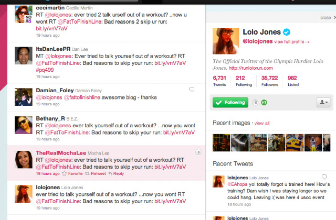
Task: Toggle the green Following button
Action: pos(230,103)
